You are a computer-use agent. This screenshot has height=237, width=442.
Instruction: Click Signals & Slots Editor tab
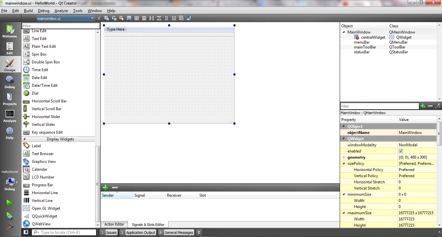[148, 224]
